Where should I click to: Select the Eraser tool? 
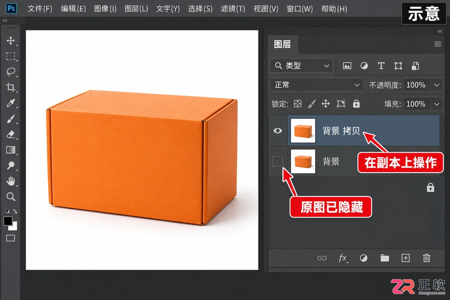[x=11, y=134]
